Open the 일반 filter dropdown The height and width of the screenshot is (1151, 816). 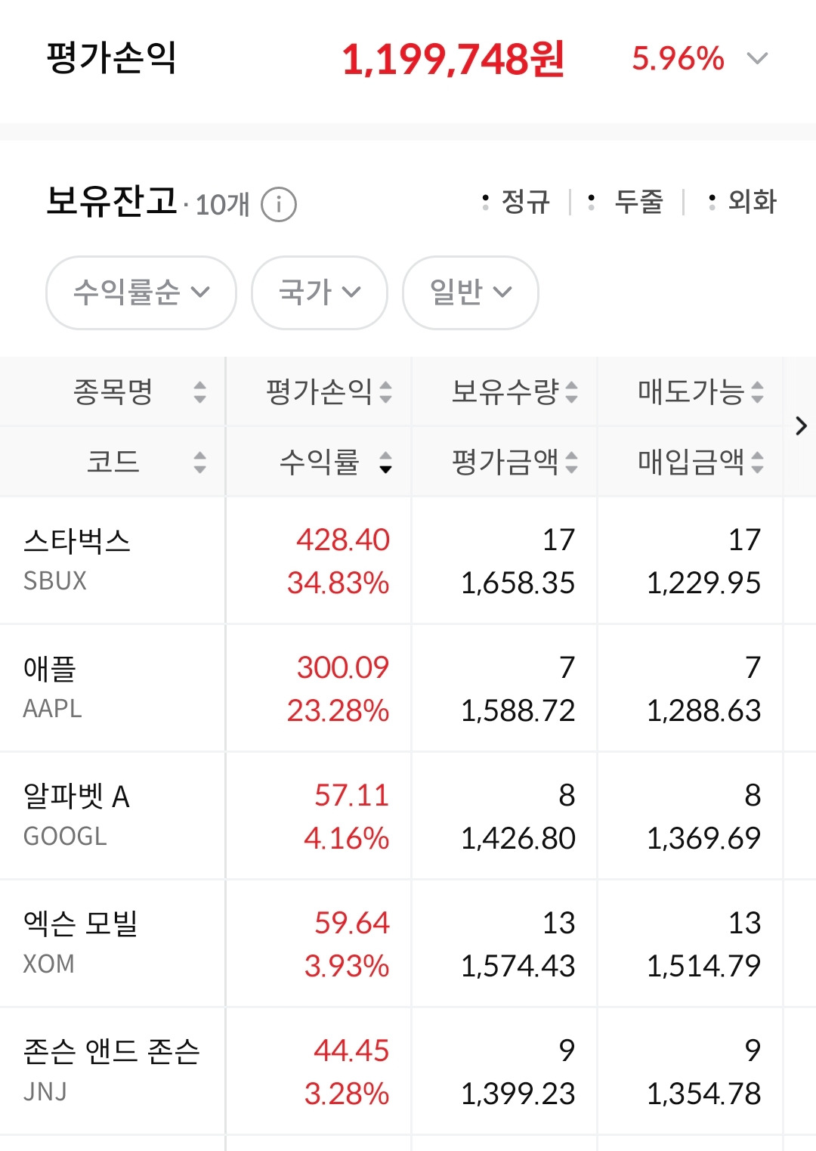(471, 292)
